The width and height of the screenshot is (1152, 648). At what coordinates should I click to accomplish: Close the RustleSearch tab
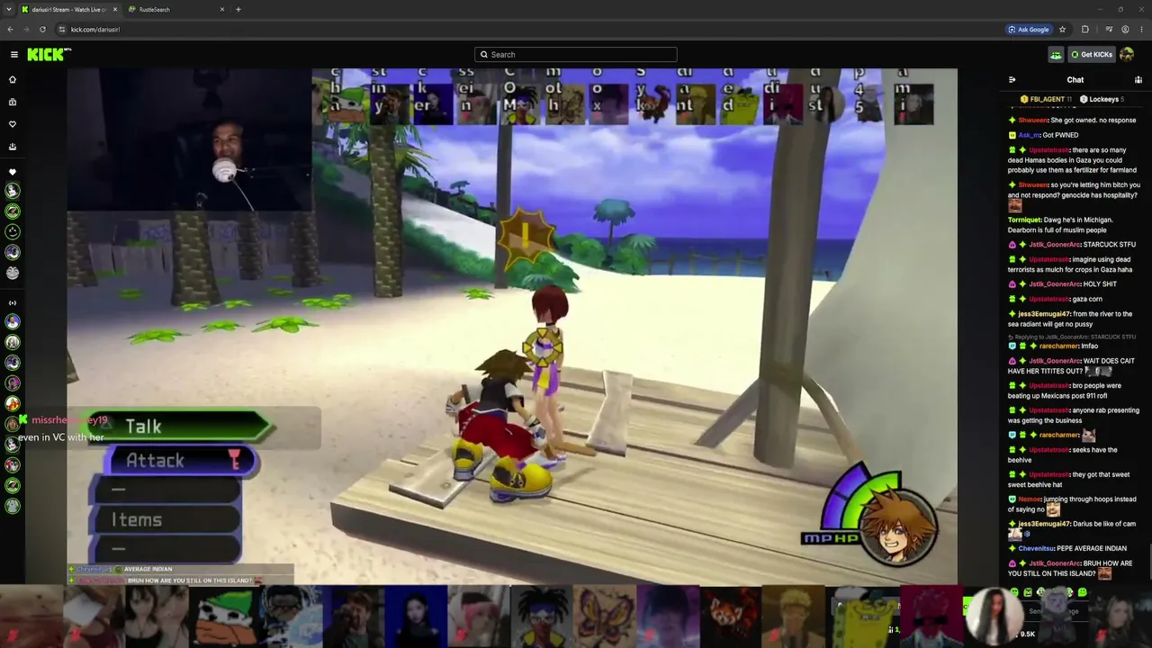point(222,9)
